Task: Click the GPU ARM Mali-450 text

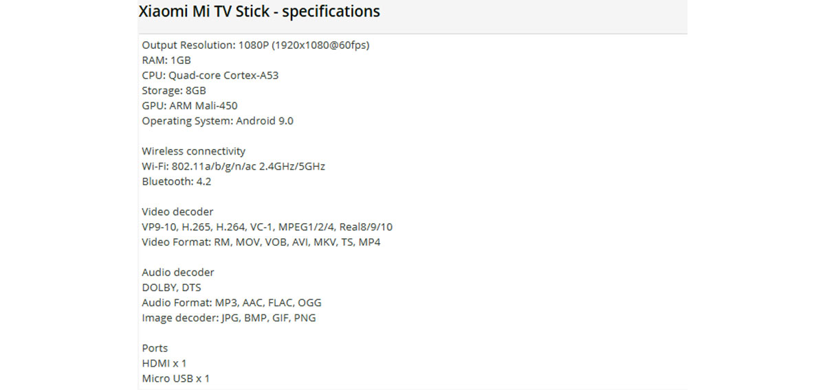Action: (190, 106)
